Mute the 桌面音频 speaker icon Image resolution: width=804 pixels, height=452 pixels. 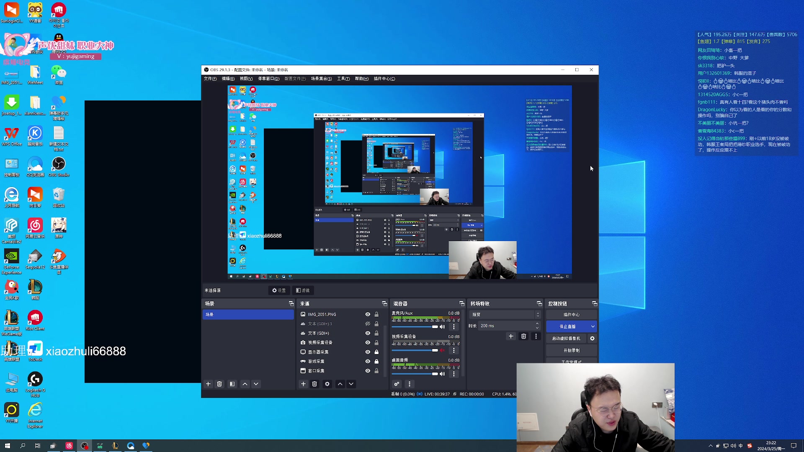(442, 374)
